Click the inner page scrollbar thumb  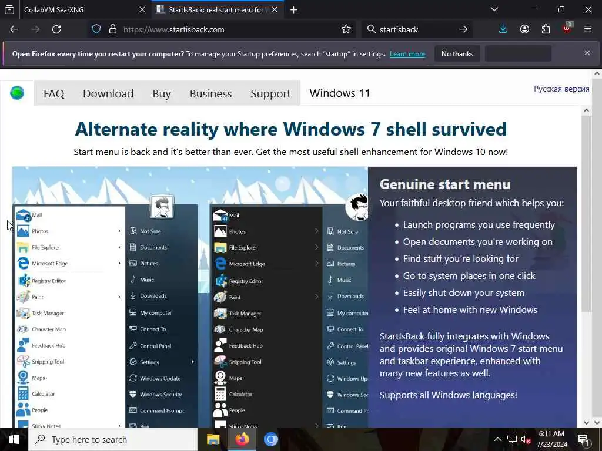[x=586, y=213]
